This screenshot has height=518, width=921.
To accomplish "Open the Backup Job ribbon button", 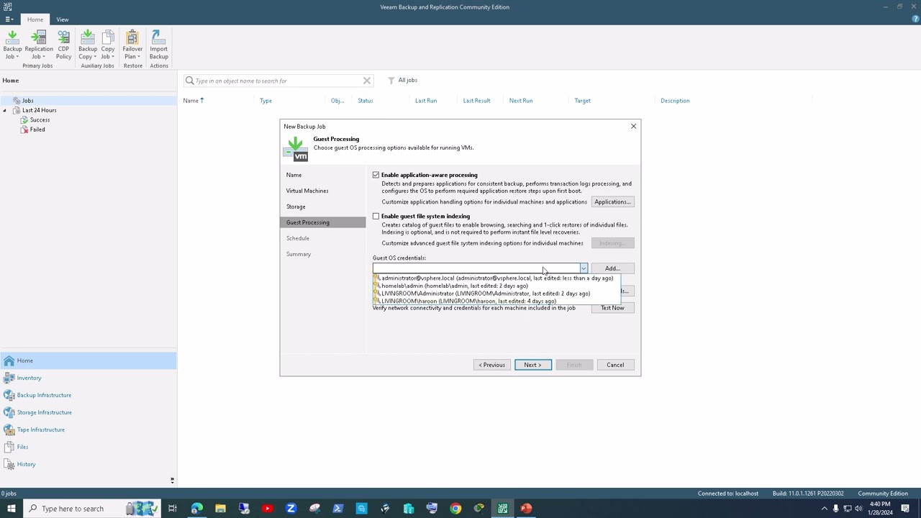I will pos(12,45).
